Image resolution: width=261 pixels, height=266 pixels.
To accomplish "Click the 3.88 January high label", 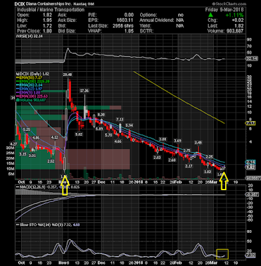I will pos(163,139).
